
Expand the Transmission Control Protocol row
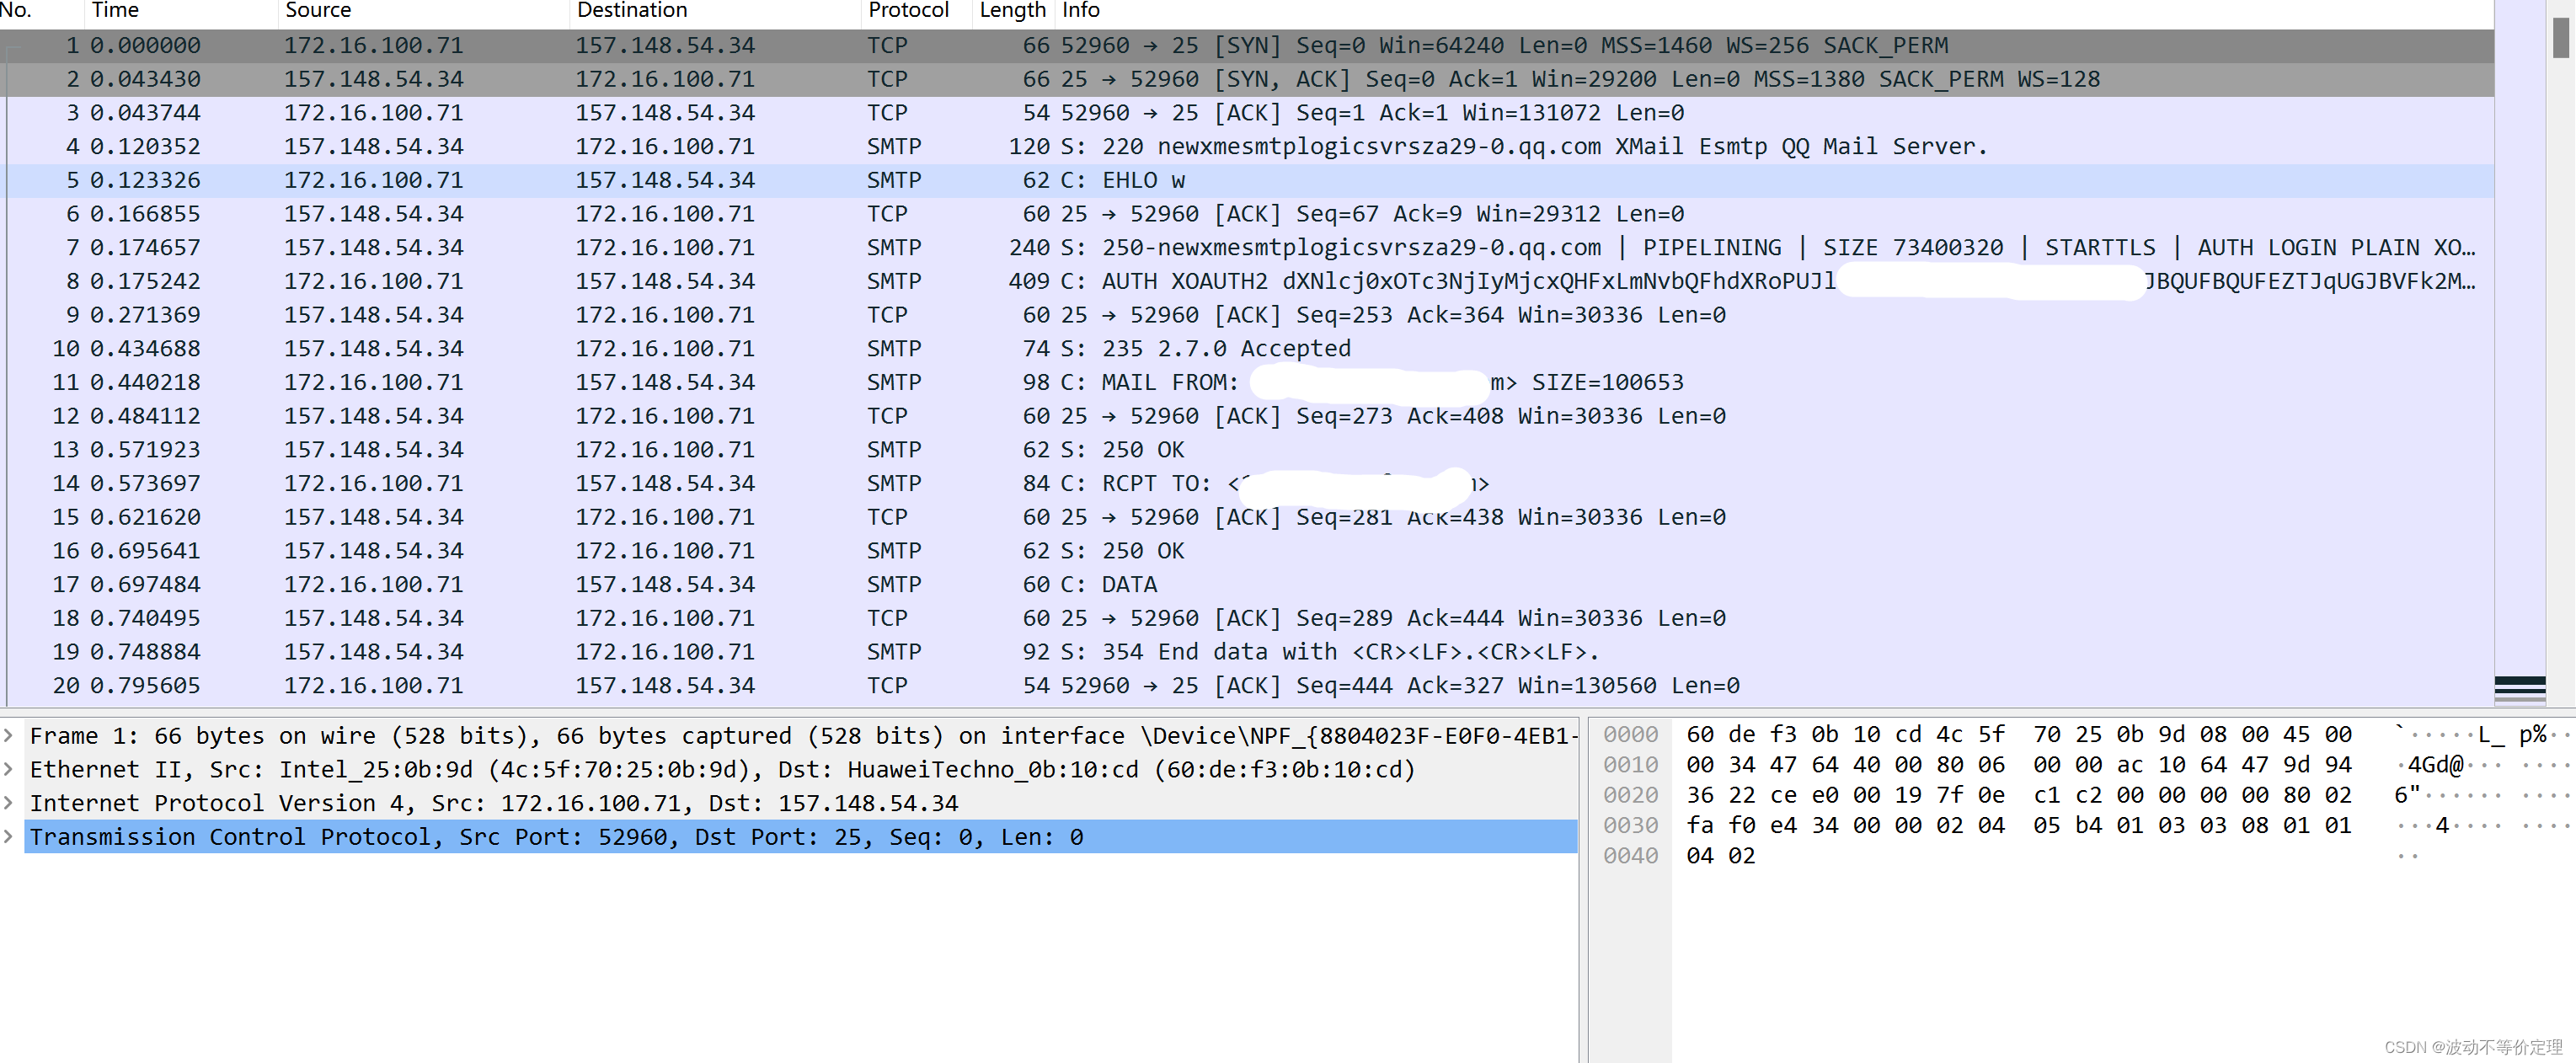click(9, 837)
